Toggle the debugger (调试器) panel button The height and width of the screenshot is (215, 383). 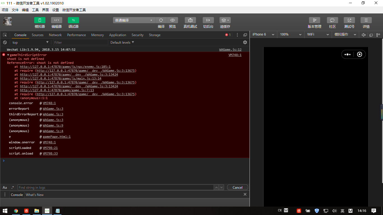coord(73,20)
